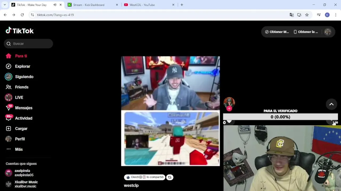Open the tab search dropdown

(x=5, y=5)
